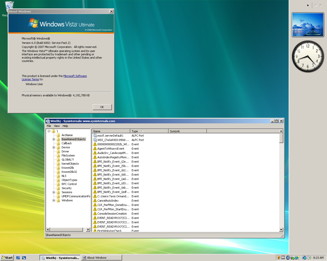327x261 pixels.
Task: Open the File menu in WinObj
Action: tap(49, 126)
